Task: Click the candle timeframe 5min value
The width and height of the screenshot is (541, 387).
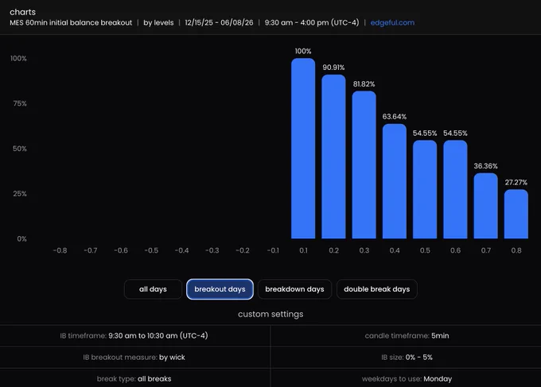Action: pyautogui.click(x=440, y=335)
